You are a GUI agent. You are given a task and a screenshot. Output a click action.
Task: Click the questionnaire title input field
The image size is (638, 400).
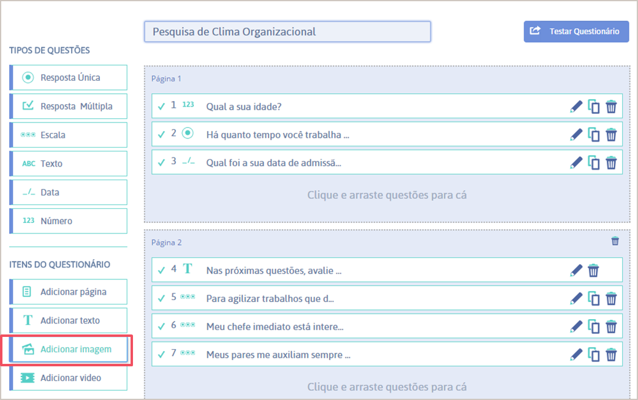[287, 32]
